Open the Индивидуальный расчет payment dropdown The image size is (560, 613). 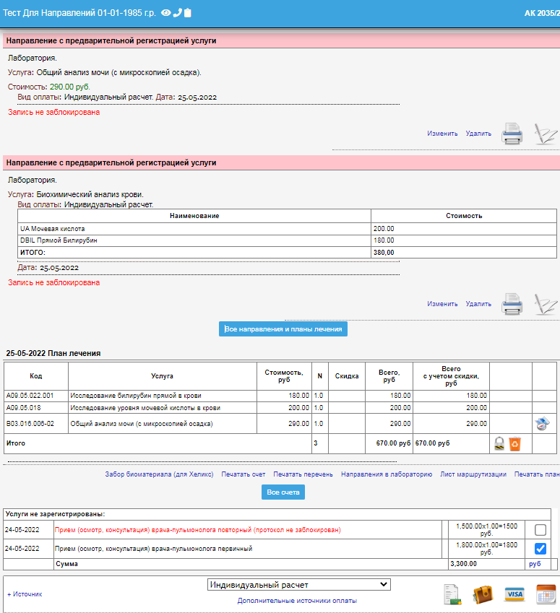tap(298, 585)
